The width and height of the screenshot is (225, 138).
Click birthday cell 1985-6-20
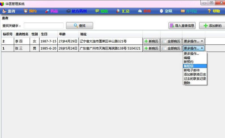point(48,48)
